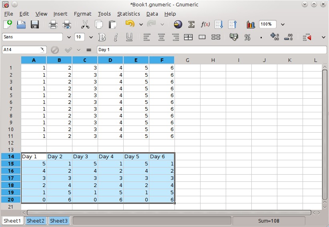Click the Sans font name field
This screenshot has width=329, height=227.
click(x=32, y=37)
